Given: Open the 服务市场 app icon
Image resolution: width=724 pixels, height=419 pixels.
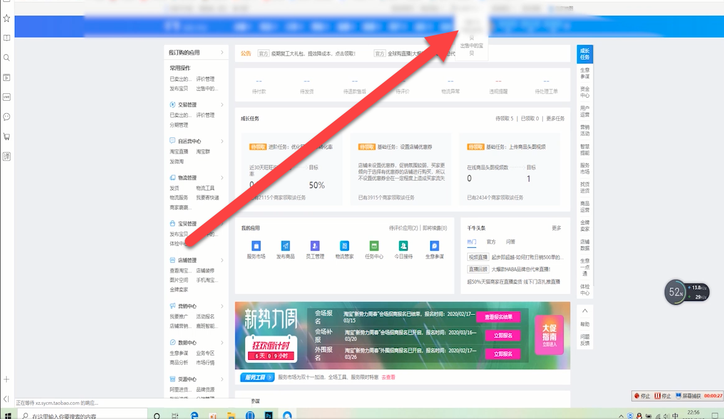Looking at the screenshot, I should point(256,246).
